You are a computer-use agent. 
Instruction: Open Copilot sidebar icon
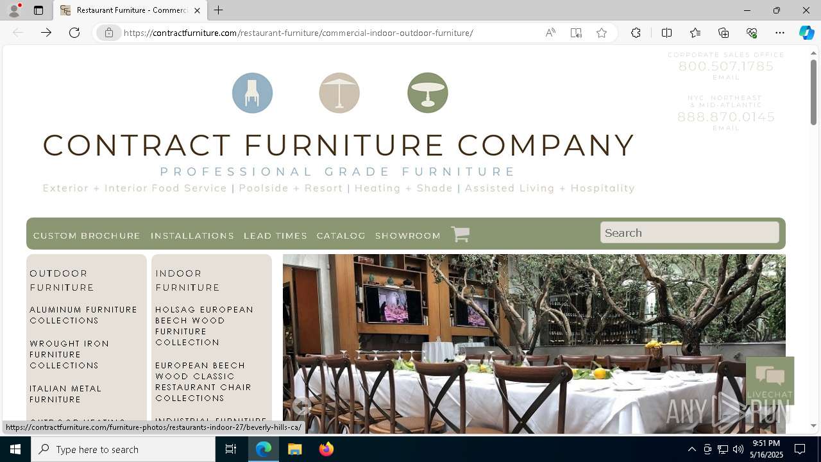point(806,33)
